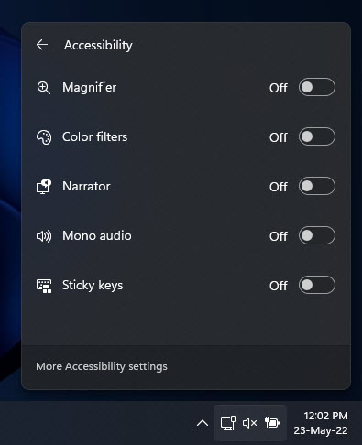Click the muted volume tray icon
This screenshot has height=445, width=362.
coord(249,423)
